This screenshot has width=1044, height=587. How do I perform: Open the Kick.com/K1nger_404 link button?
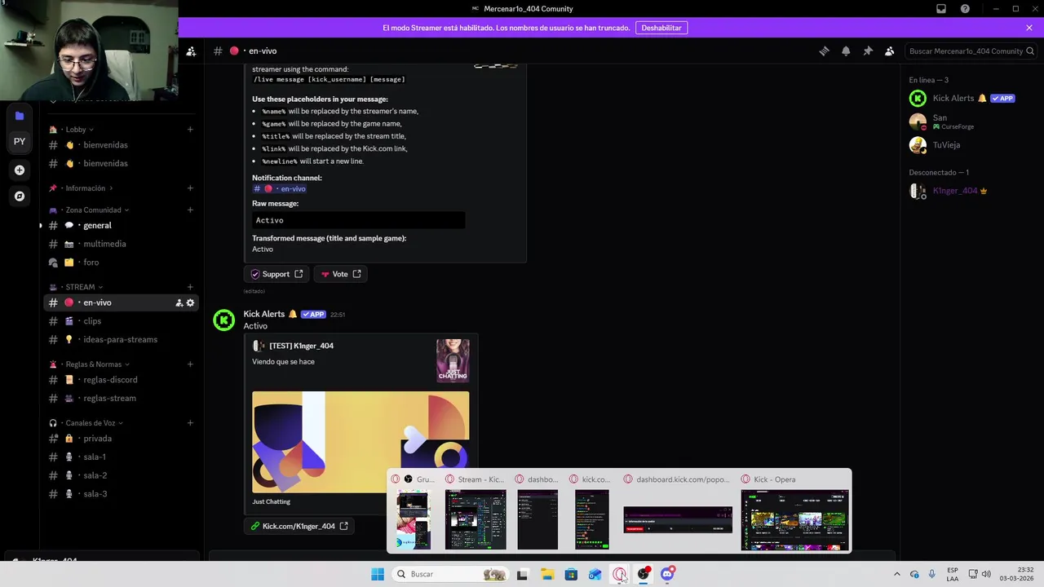point(299,526)
